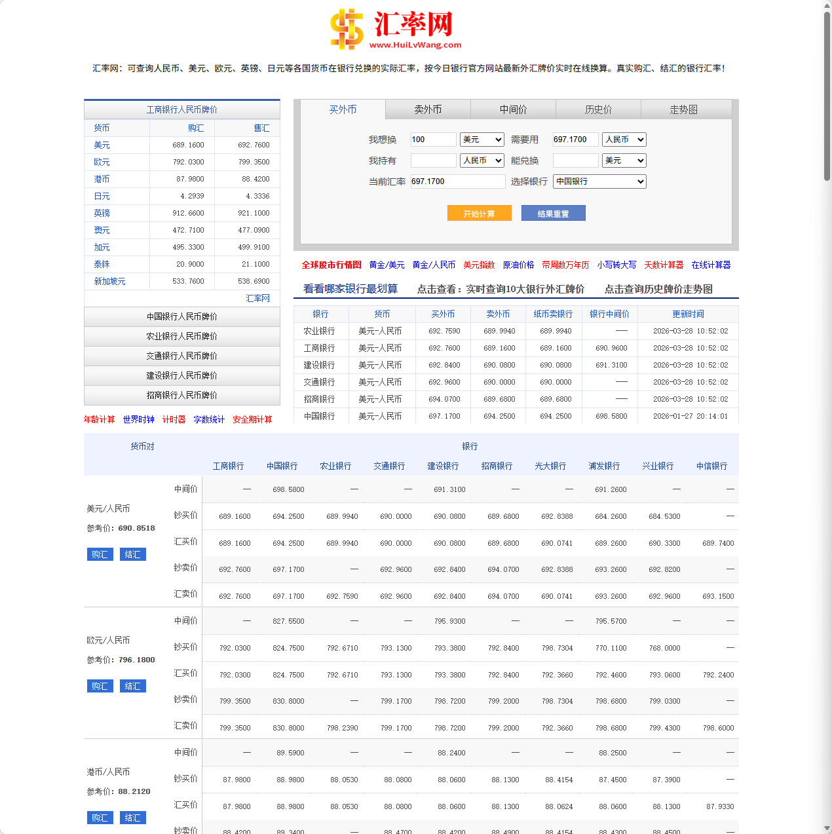Click the 结汇 button for 欧元/人民币
Image resolution: width=832 pixels, height=834 pixels.
tap(132, 686)
